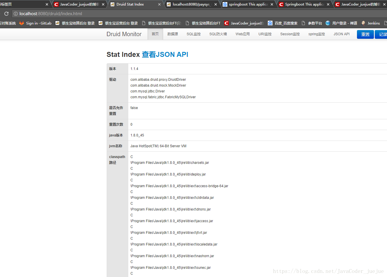Click the dnsns.jar classpath entry

pyautogui.click(x=170, y=209)
